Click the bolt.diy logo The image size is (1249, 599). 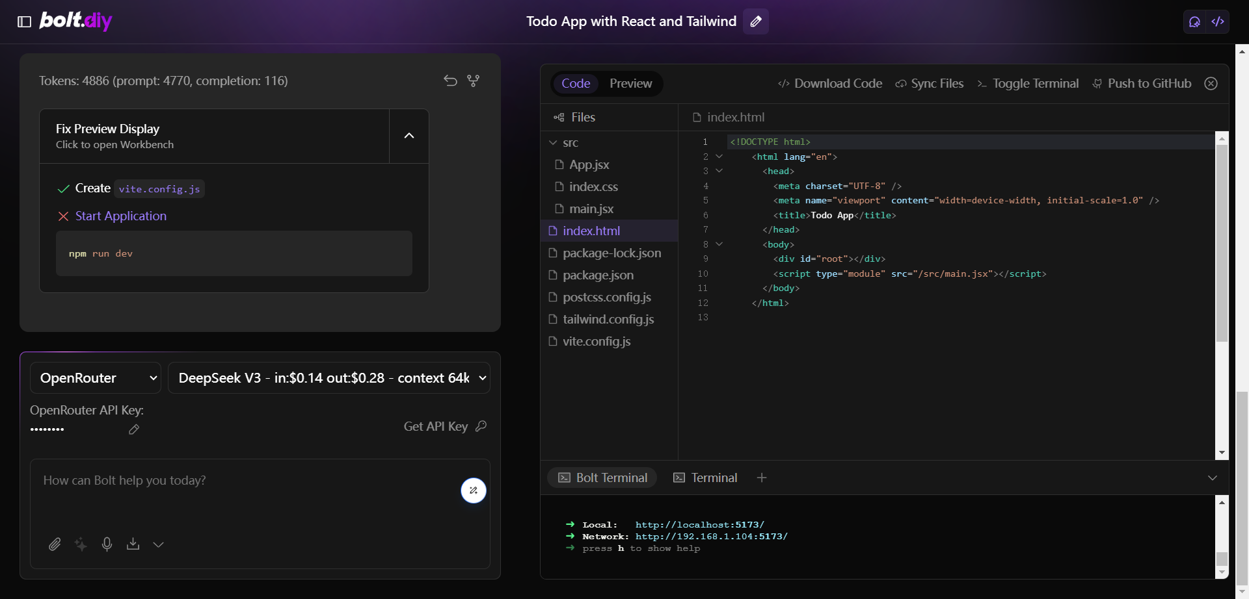(76, 21)
